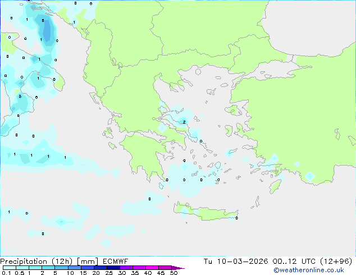Click the legend label "15"
This screenshot has width=356, height=275.
(x=83, y=273)
